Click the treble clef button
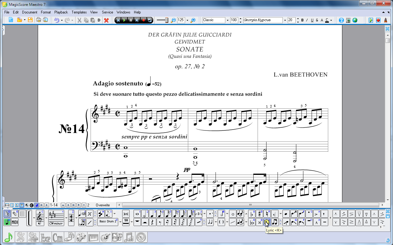This screenshot has width=393, height=245. click(40, 218)
